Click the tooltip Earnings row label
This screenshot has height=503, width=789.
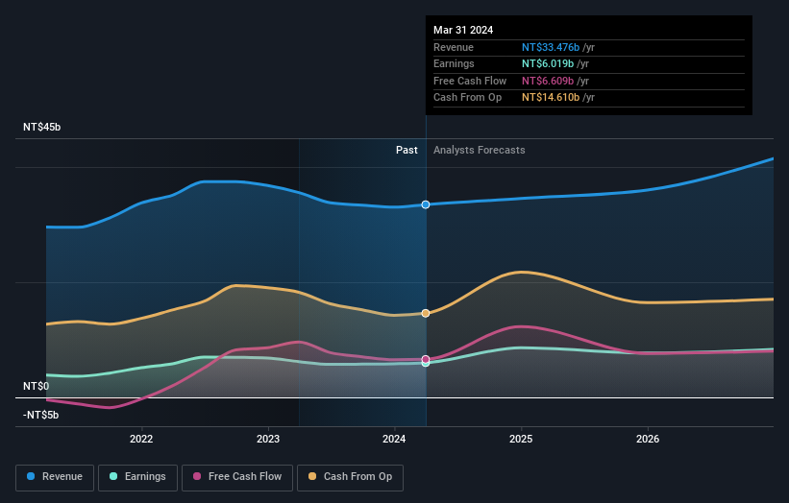coord(454,63)
